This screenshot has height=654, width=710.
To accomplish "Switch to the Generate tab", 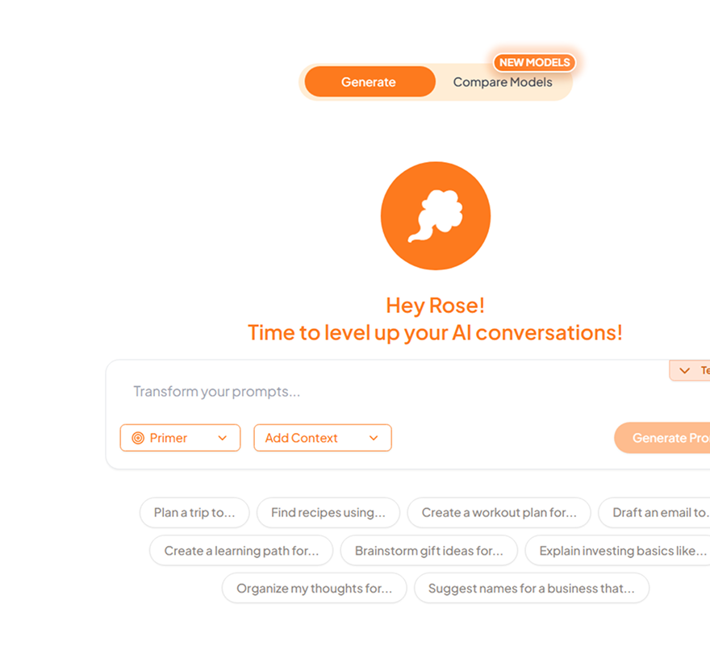I will [369, 82].
